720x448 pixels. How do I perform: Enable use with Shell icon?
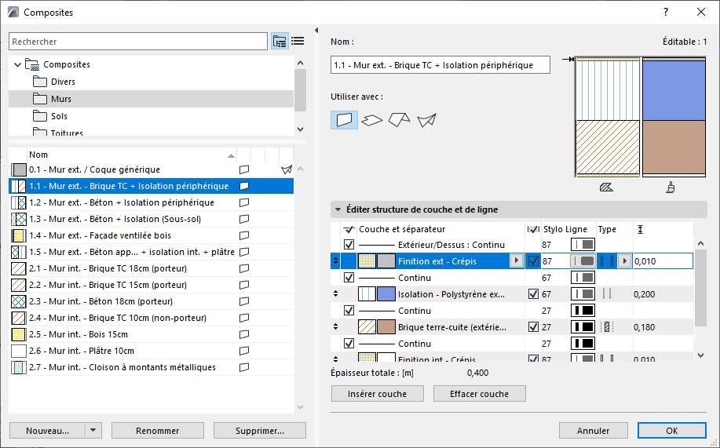pyautogui.click(x=426, y=120)
